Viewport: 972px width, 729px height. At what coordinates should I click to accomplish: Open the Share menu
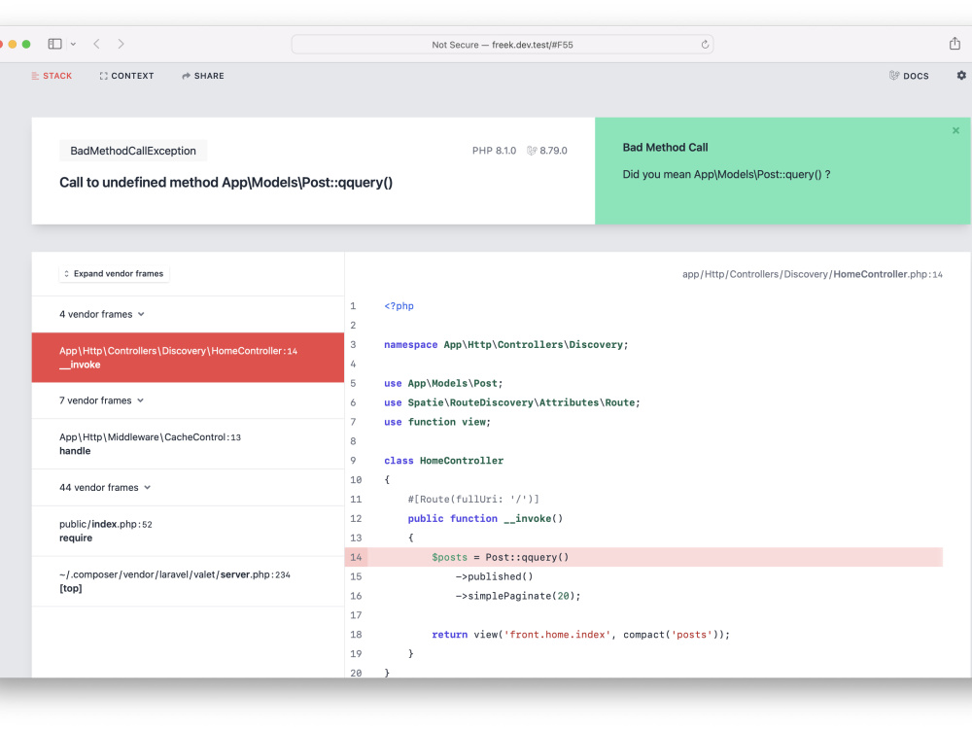click(x=203, y=76)
